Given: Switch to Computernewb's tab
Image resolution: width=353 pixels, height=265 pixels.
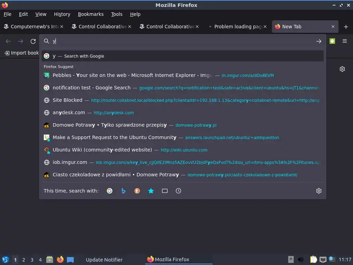Looking at the screenshot, I should tap(34, 27).
